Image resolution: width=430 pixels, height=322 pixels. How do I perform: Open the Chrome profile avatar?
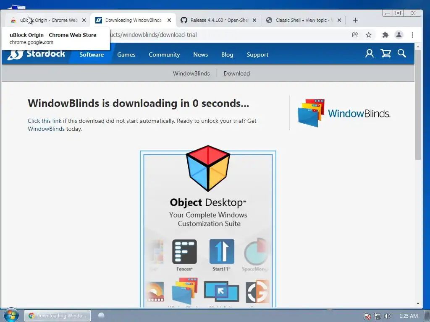coord(399,35)
